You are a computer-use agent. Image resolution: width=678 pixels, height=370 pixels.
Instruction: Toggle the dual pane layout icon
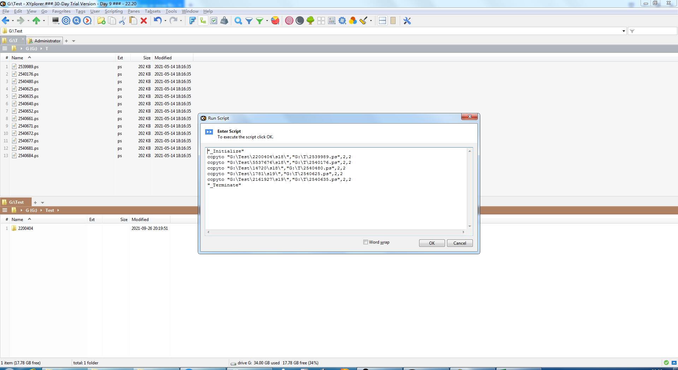click(382, 21)
